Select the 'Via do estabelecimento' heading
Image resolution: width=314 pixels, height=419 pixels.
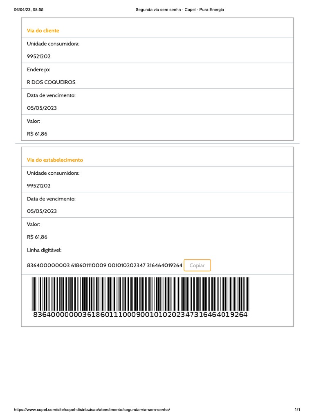tap(55, 160)
